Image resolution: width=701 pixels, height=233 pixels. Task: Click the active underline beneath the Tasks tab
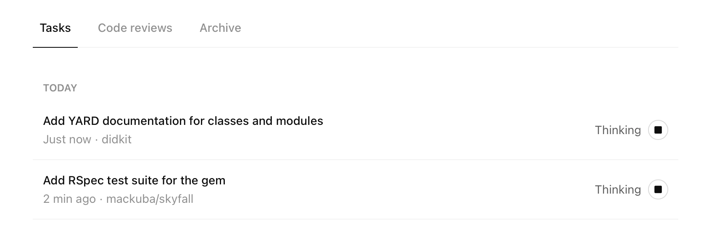[55, 47]
